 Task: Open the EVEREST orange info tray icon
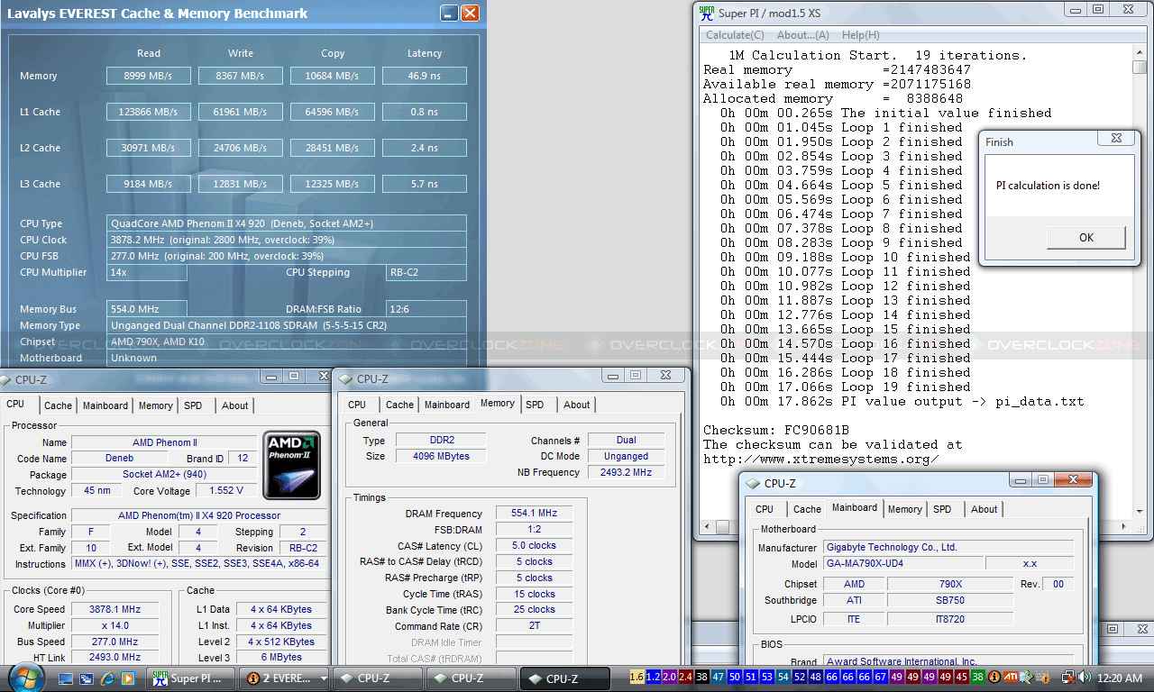coord(994,677)
